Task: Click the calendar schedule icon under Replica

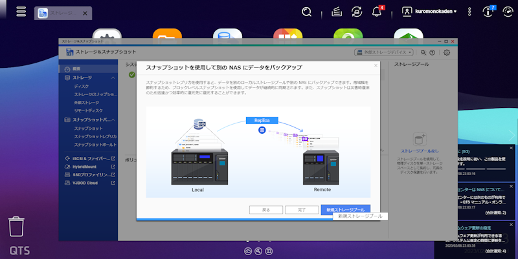Action: 262,130
